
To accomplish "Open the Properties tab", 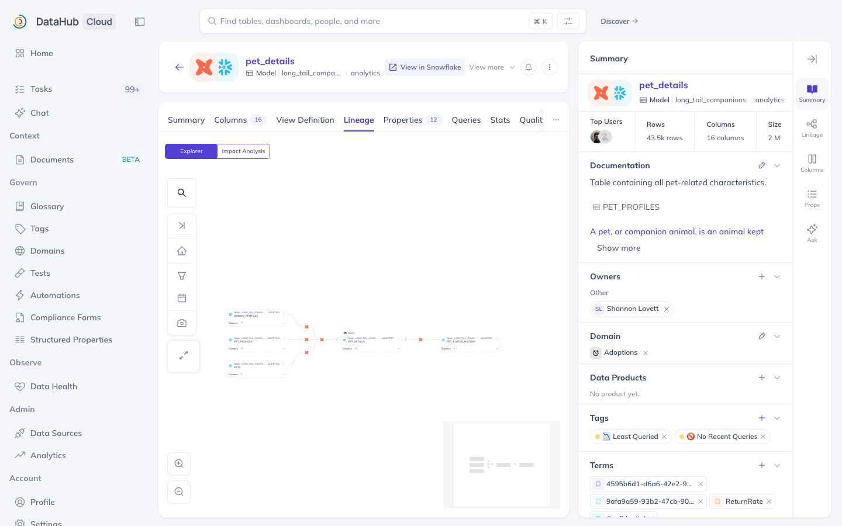I will 413,120.
